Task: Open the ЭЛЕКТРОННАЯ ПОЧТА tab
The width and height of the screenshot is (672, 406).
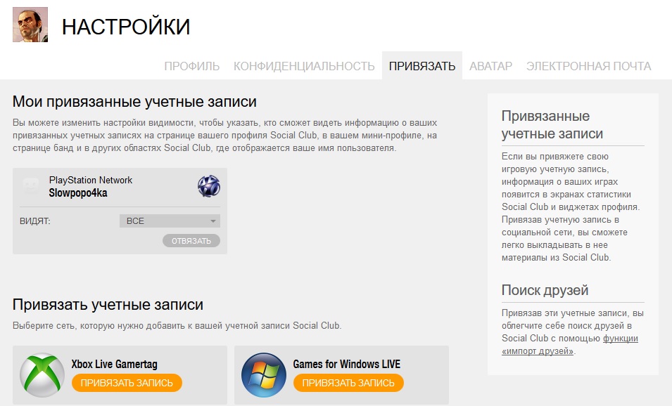Action: coord(588,66)
